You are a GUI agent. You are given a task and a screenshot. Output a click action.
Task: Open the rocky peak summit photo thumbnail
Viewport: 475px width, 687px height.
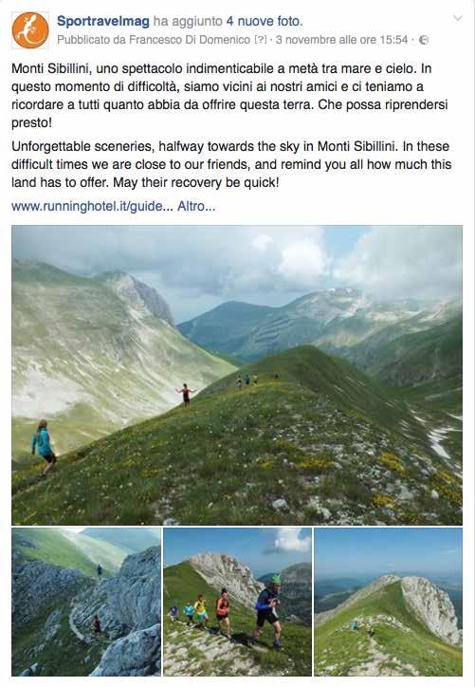(389, 602)
